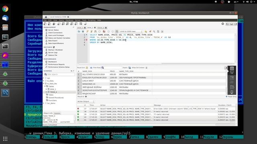Beautify the SQL query (broom icon)
Image resolution: width=257 pixels, height=144 pixels.
(x=150, y=32)
